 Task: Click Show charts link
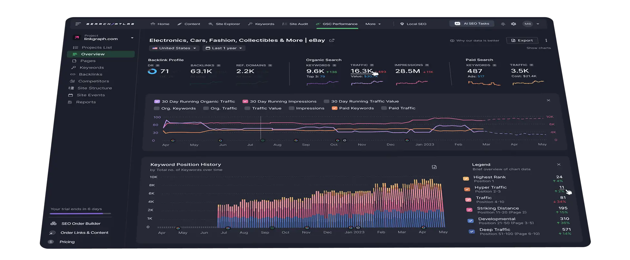pyautogui.click(x=539, y=48)
